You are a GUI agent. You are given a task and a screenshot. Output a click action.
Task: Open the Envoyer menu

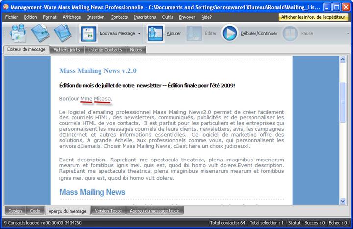[x=187, y=17]
